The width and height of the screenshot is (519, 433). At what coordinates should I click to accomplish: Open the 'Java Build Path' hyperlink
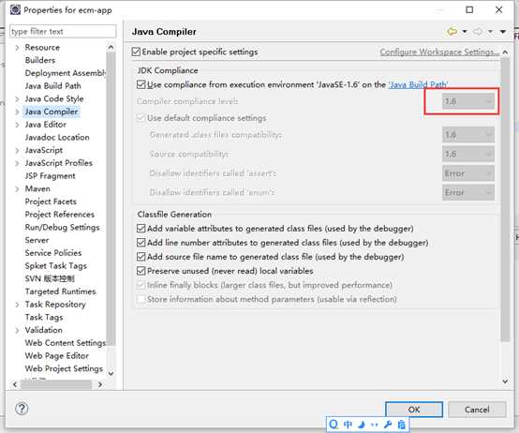[x=419, y=84]
